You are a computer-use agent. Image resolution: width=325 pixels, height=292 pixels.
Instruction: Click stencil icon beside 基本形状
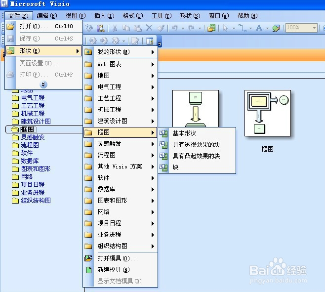[x=163, y=133]
